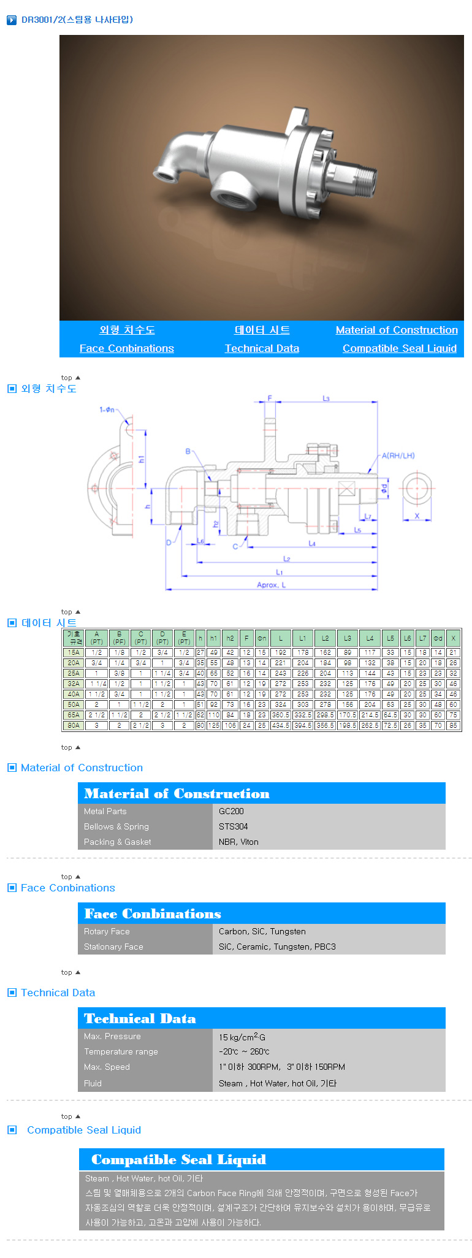Click the rotary joint product photo

coord(262,178)
